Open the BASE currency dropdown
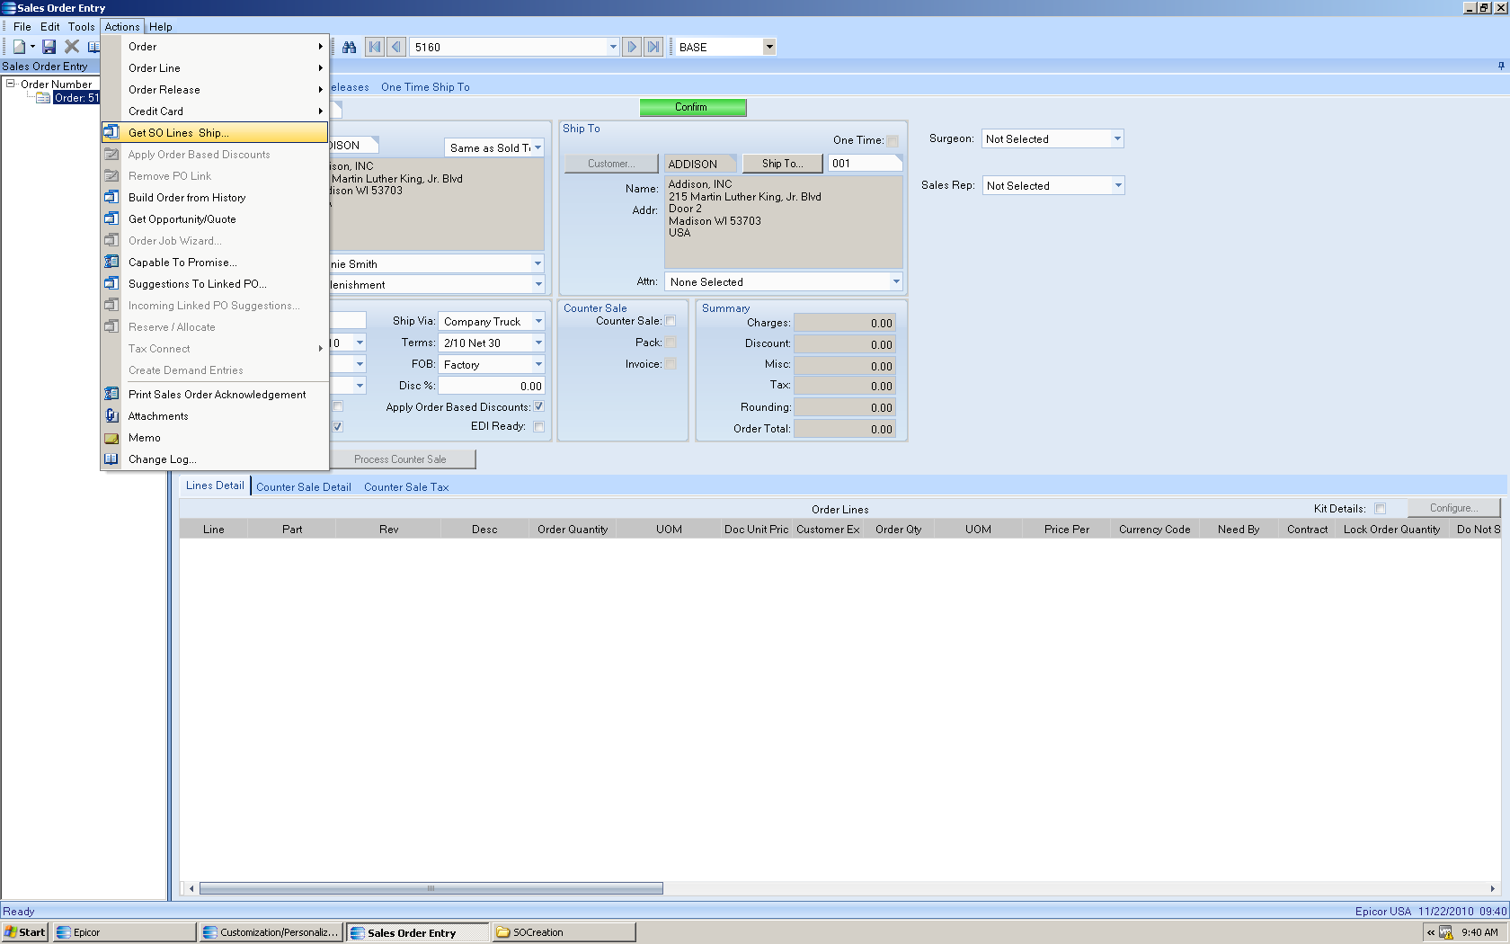 tap(769, 47)
